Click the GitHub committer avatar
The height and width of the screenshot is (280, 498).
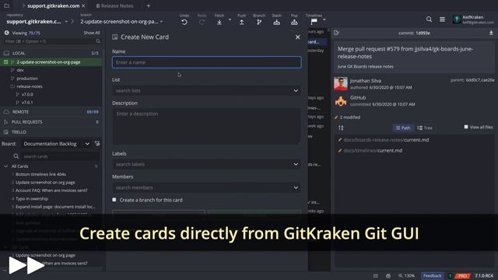[x=341, y=101]
